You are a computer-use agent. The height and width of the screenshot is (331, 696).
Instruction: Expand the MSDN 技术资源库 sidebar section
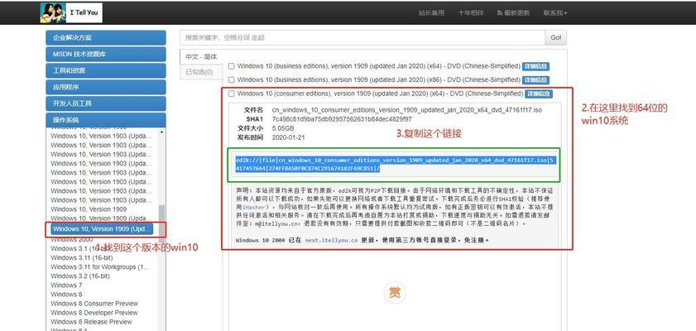click(106, 54)
